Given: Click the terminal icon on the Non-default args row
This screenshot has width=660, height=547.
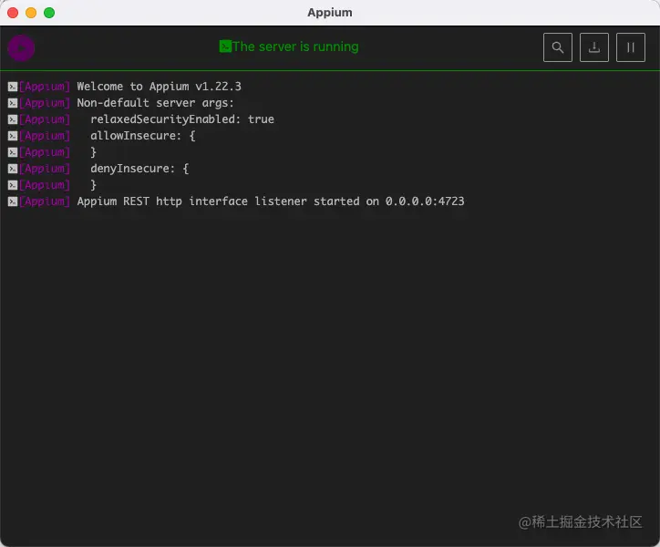Looking at the screenshot, I should coord(13,103).
